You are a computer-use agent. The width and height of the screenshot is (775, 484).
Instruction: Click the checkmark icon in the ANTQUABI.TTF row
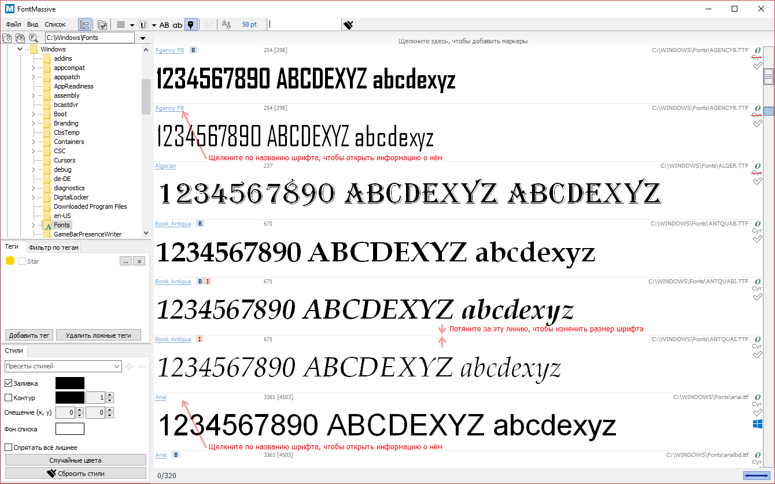coord(757,297)
